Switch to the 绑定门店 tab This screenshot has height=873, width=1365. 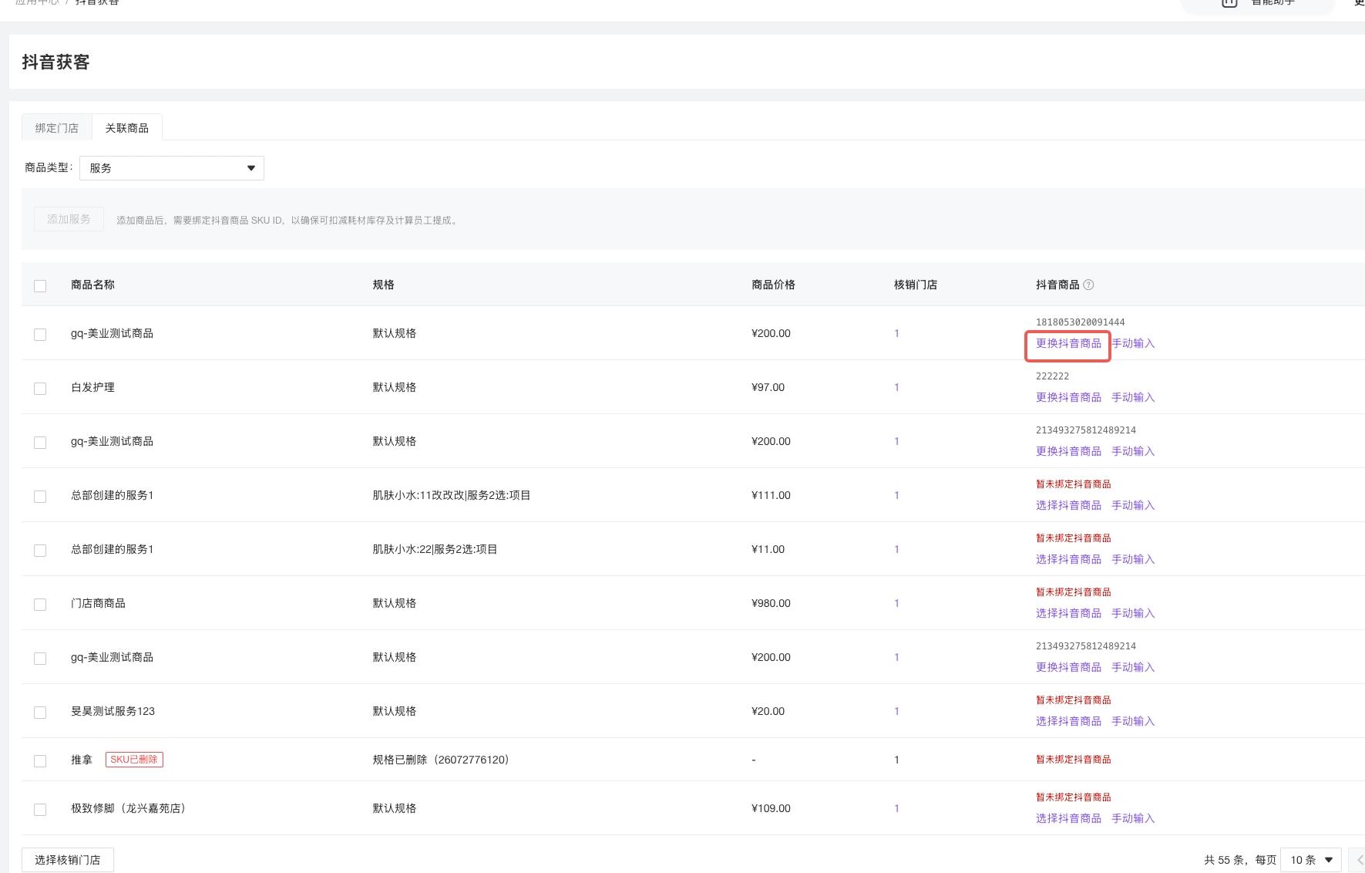[57, 128]
